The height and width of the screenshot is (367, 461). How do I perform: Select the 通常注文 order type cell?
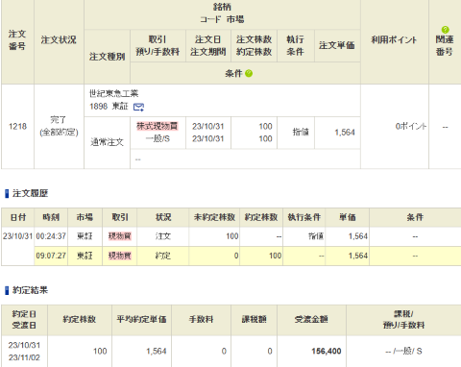[107, 142]
